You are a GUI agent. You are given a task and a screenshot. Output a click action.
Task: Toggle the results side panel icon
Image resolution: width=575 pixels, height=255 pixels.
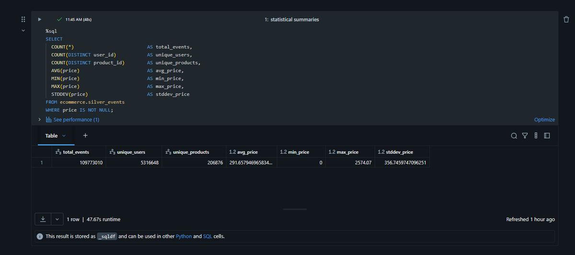coord(547,136)
